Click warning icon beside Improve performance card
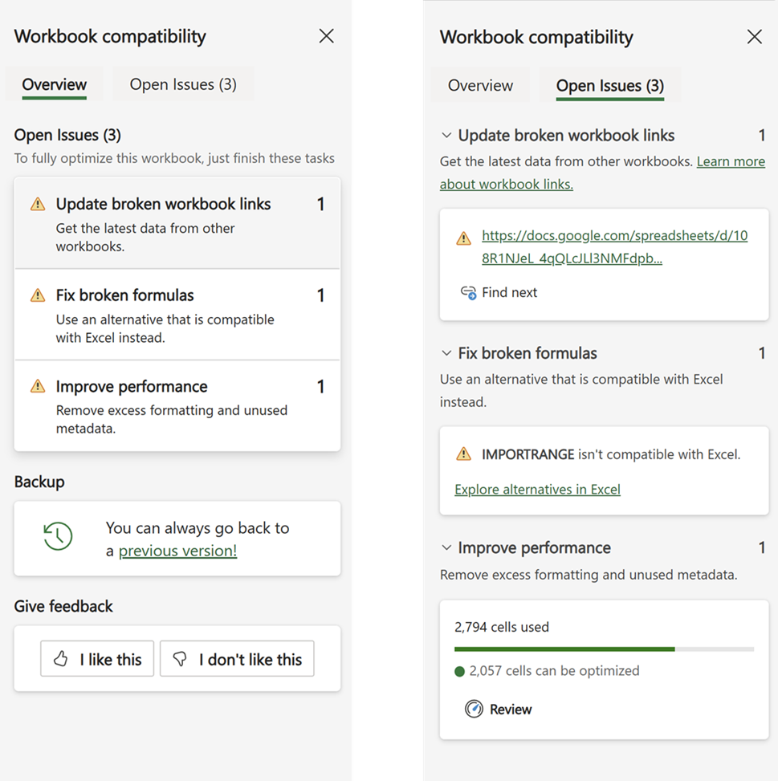The width and height of the screenshot is (778, 781). (x=38, y=386)
